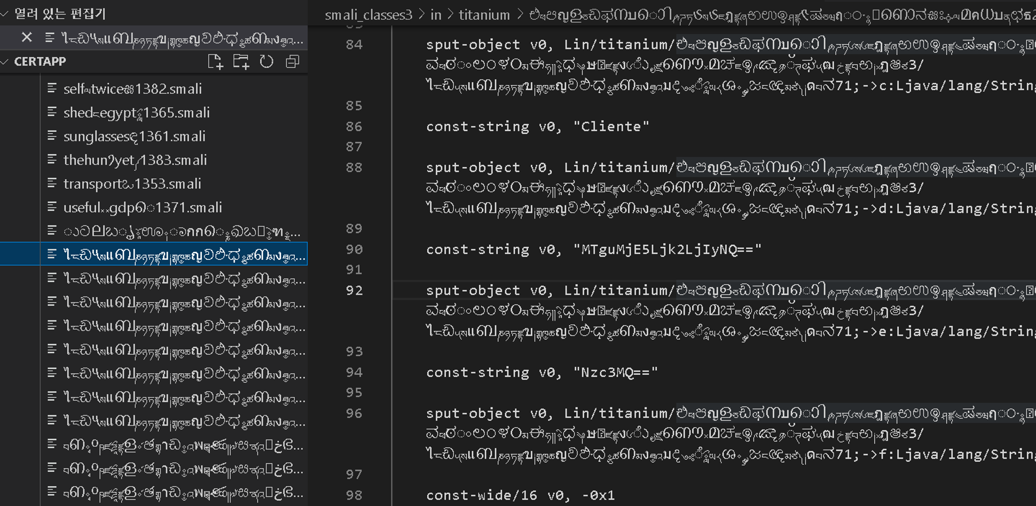
Task: Open file transport 1353.smali
Action: (x=132, y=183)
